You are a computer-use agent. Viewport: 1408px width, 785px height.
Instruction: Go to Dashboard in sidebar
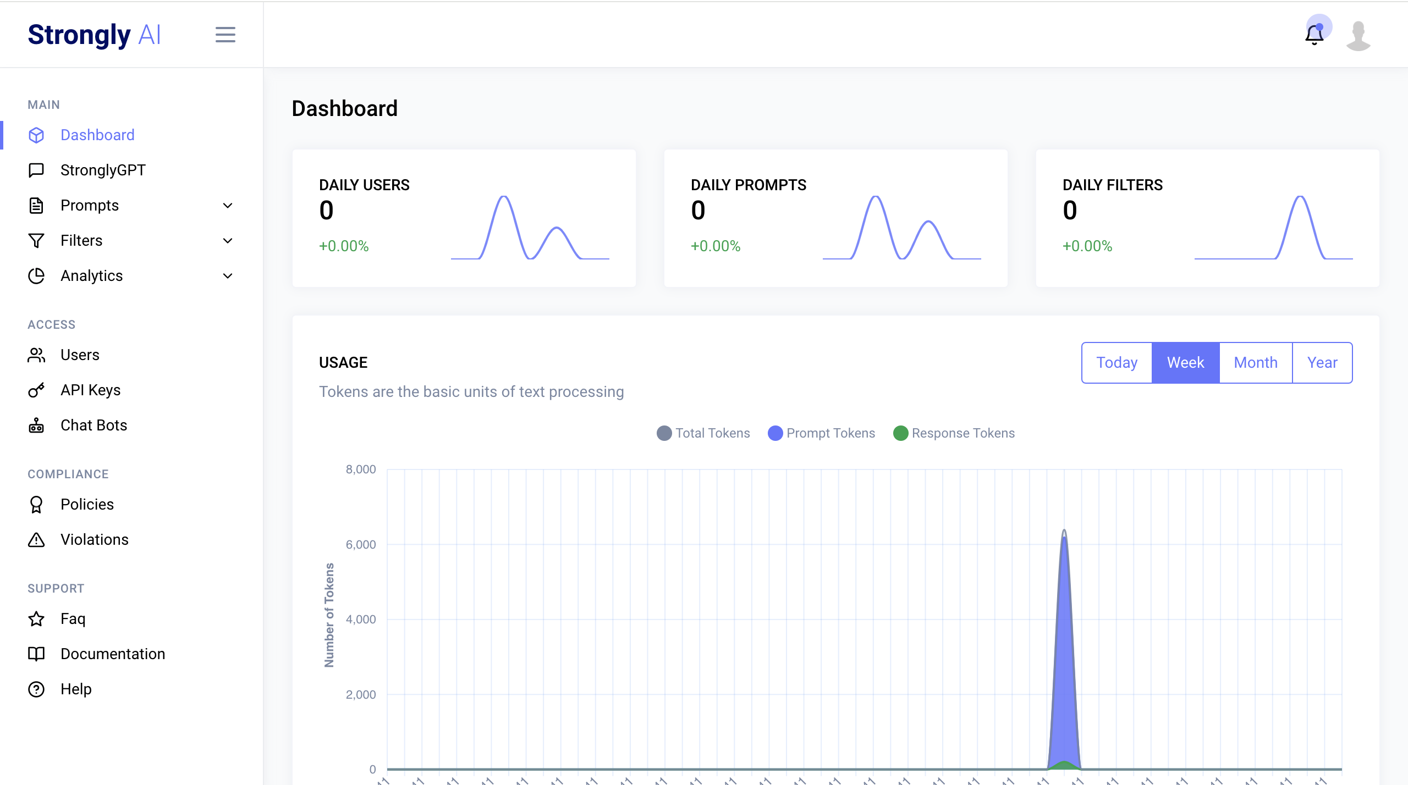pos(97,135)
